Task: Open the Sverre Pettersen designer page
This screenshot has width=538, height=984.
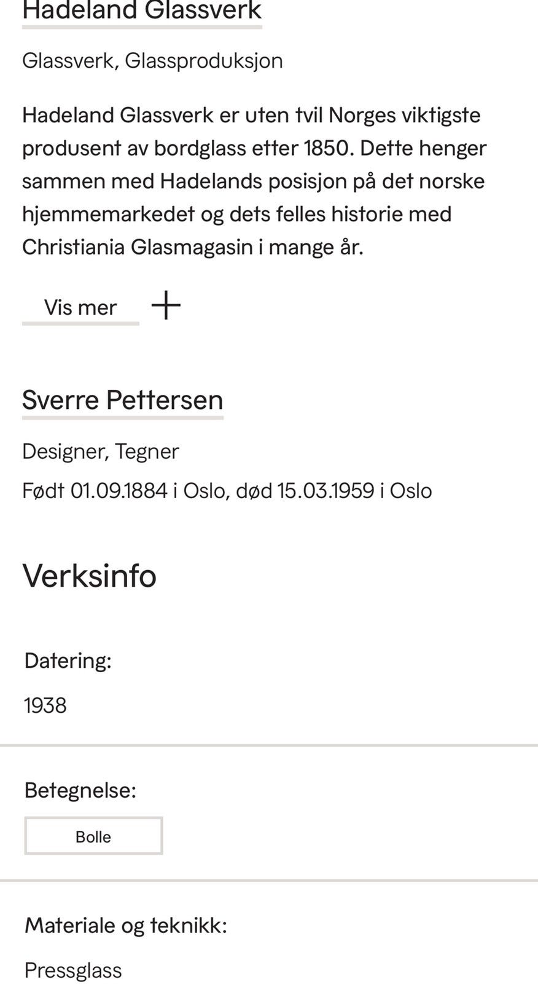Action: coord(122,400)
